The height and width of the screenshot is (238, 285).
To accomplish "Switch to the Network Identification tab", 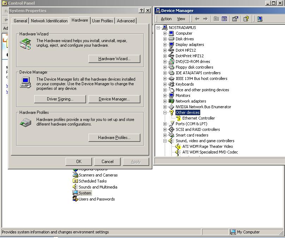I will pos(49,21).
